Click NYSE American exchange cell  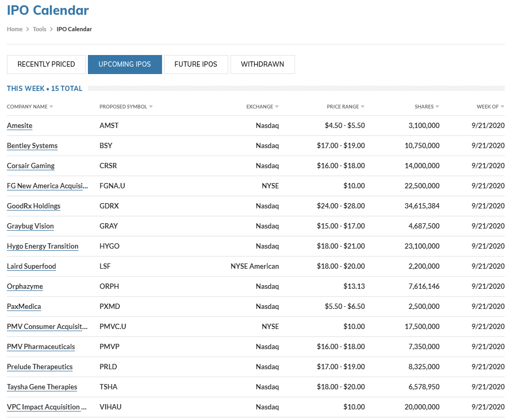(x=255, y=267)
